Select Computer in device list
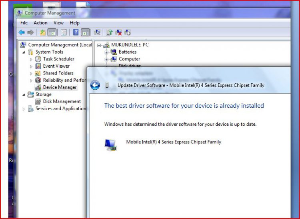 click(129, 59)
